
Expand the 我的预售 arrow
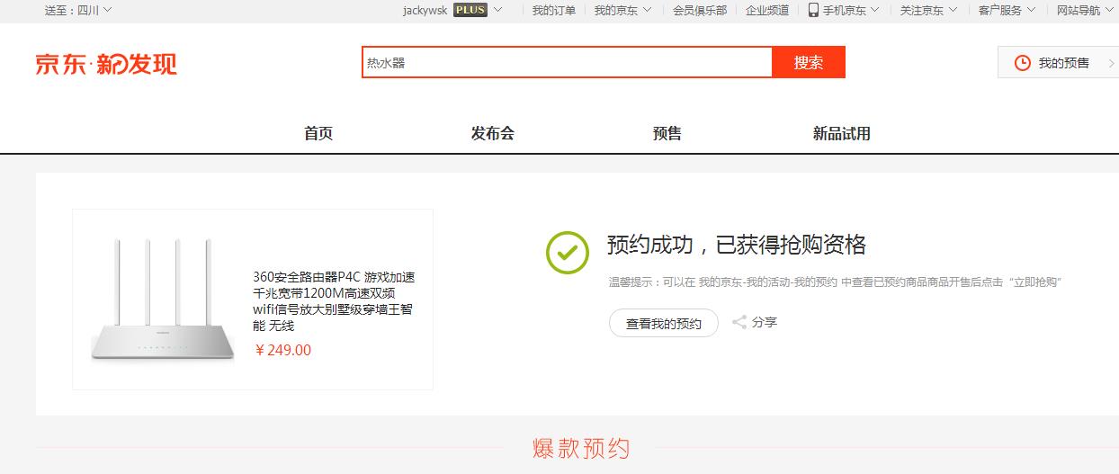pyautogui.click(x=1110, y=63)
